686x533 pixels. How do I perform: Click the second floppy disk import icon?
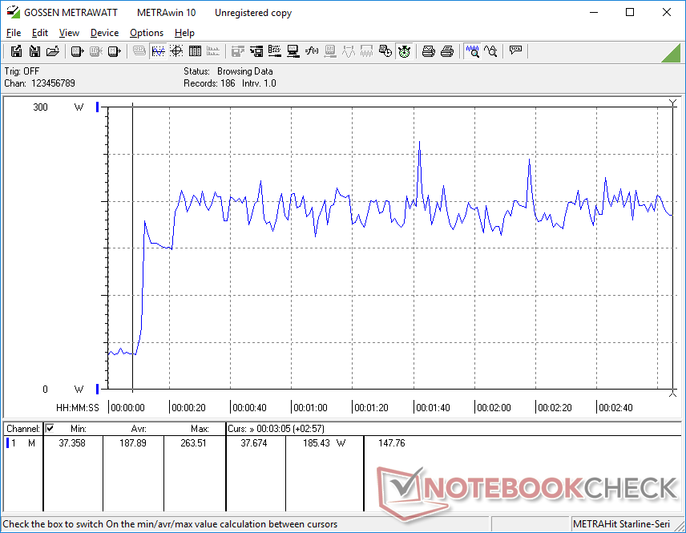[34, 51]
